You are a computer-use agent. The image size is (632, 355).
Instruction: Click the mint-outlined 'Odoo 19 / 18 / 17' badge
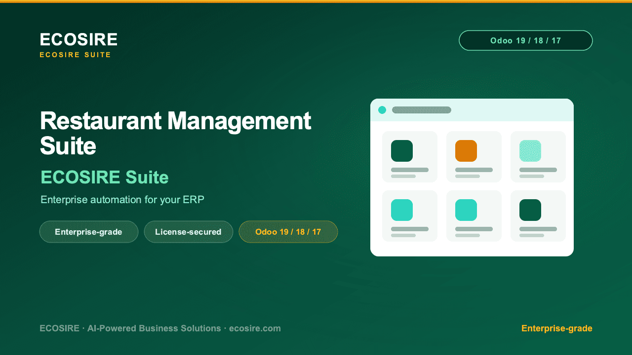[526, 40]
